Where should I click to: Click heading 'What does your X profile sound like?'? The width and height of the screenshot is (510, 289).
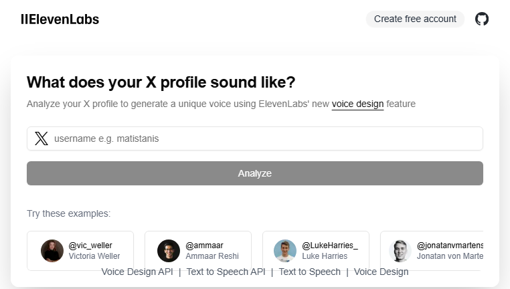pos(161,82)
